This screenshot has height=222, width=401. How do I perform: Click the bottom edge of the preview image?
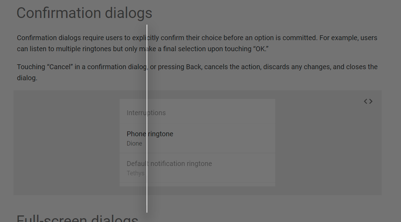197,194
